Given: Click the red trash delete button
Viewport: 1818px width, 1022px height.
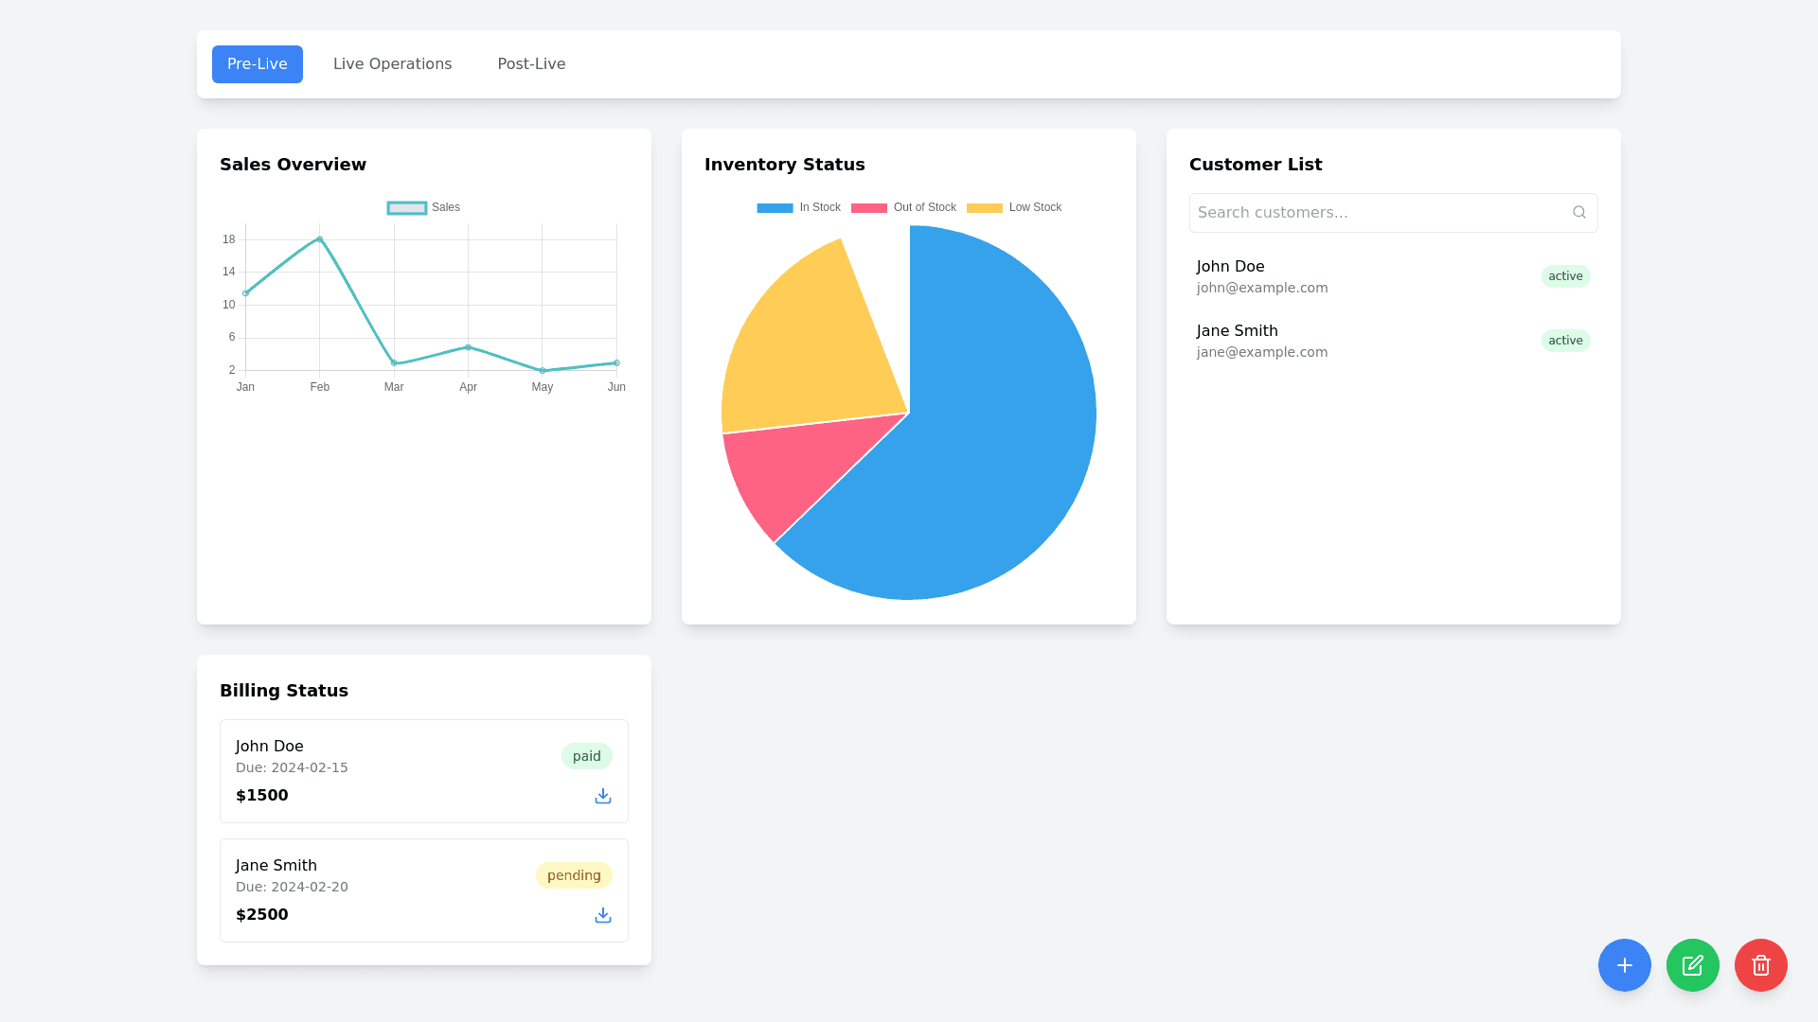Looking at the screenshot, I should tap(1760, 965).
